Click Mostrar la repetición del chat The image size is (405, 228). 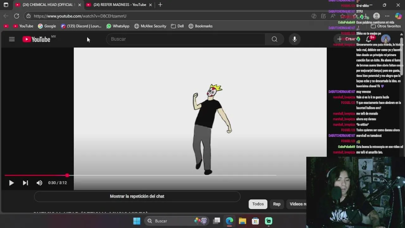point(137,196)
